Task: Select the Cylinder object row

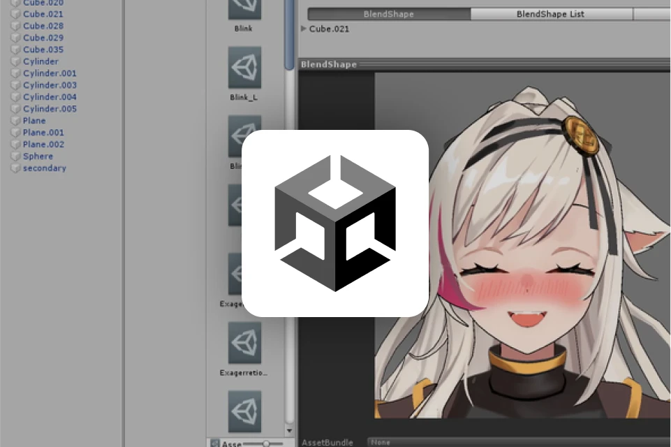Action: (x=40, y=61)
